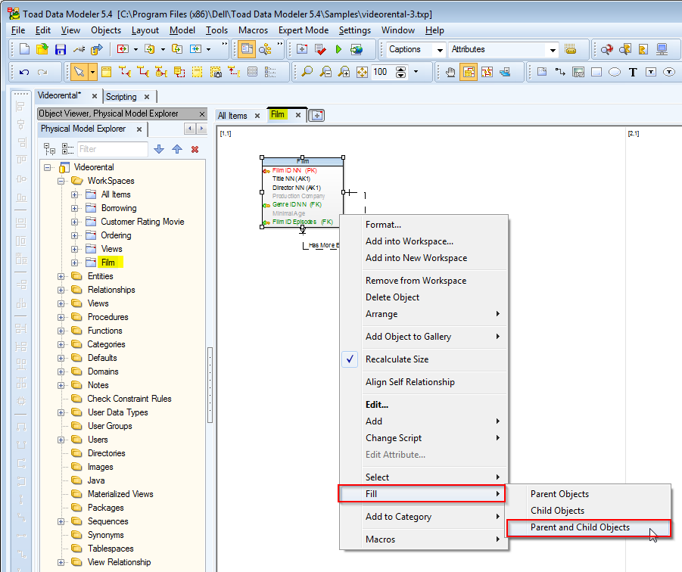
Task: Click the fit-to-screen zoom icon
Action: 362,72
